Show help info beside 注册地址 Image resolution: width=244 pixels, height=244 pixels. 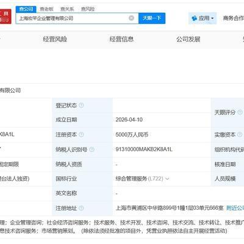pos(81,208)
